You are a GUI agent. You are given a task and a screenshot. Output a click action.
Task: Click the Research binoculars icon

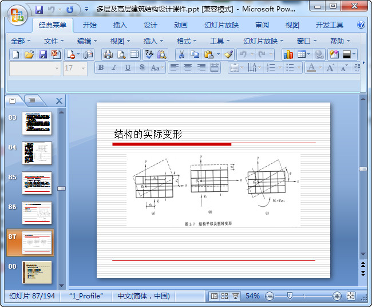coord(162,54)
